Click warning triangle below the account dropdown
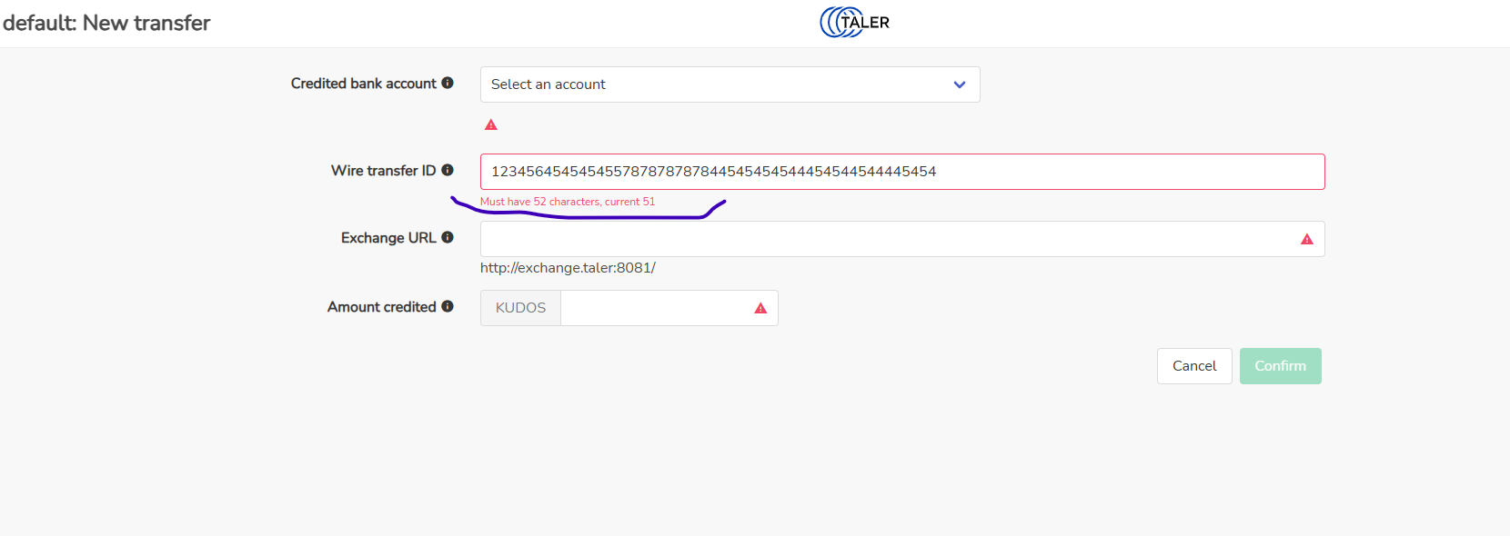The image size is (1510, 536). (491, 124)
